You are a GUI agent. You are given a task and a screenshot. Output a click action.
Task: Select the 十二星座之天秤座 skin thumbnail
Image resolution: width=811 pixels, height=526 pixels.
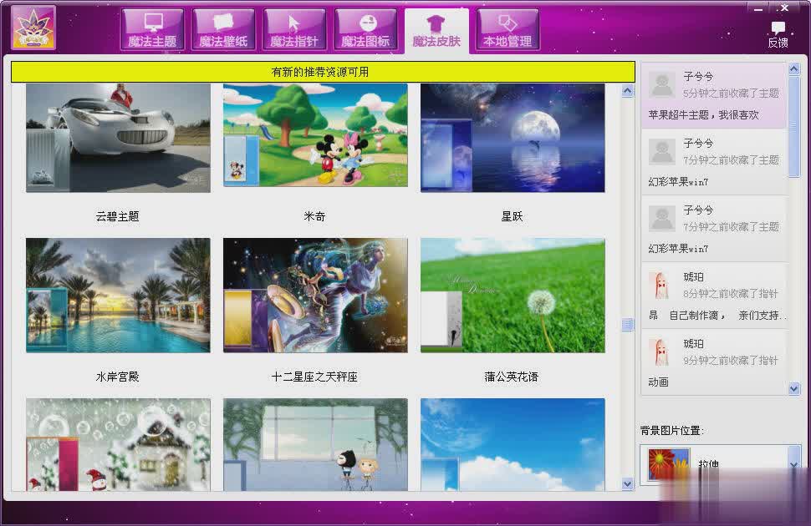[x=315, y=295]
